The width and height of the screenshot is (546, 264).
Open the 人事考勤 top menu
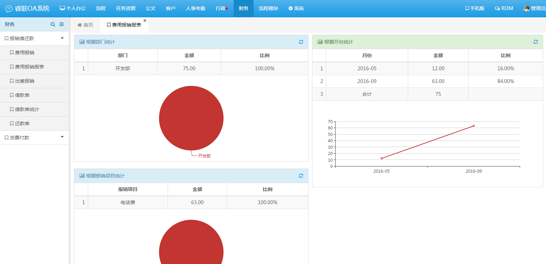point(196,8)
